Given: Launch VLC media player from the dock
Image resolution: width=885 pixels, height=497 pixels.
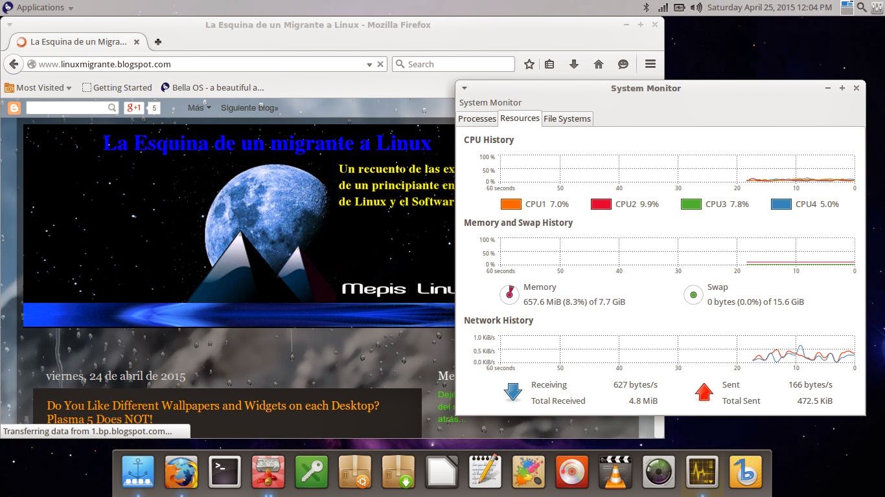Looking at the screenshot, I should click(615, 472).
